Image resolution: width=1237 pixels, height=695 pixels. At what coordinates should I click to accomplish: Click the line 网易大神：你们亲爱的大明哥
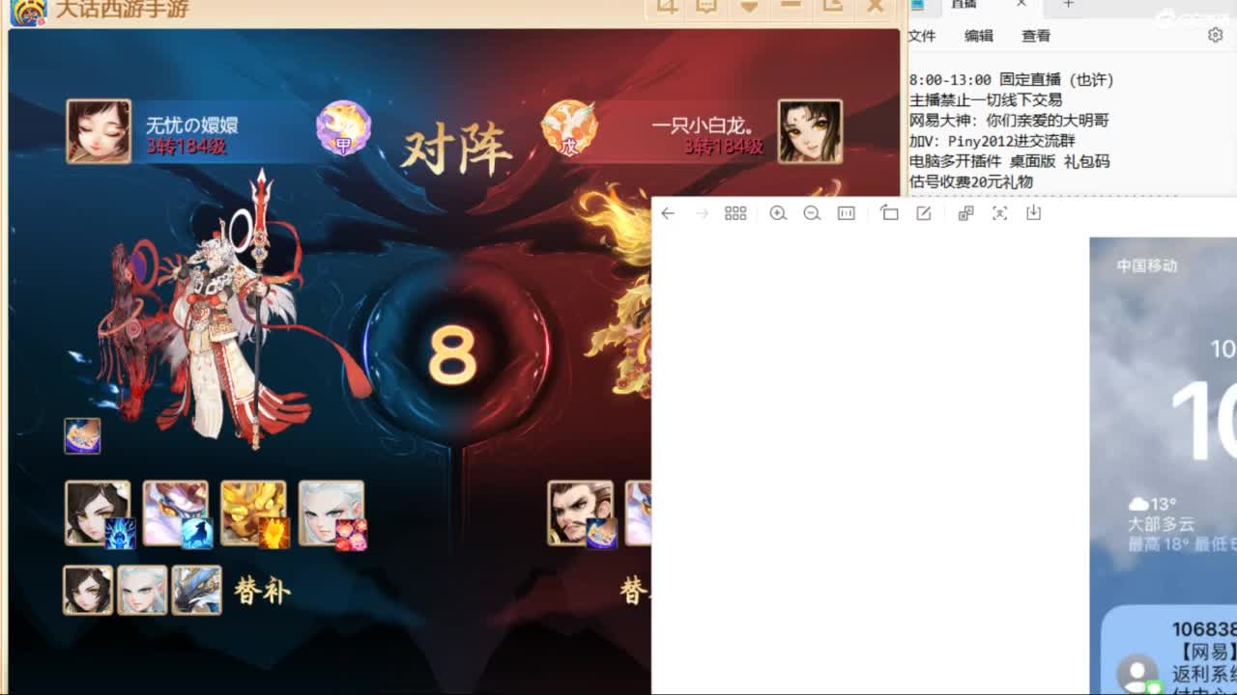pos(1009,121)
